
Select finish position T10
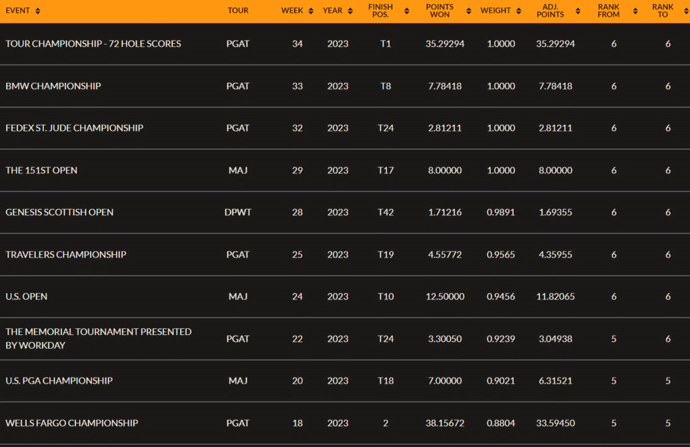point(385,297)
